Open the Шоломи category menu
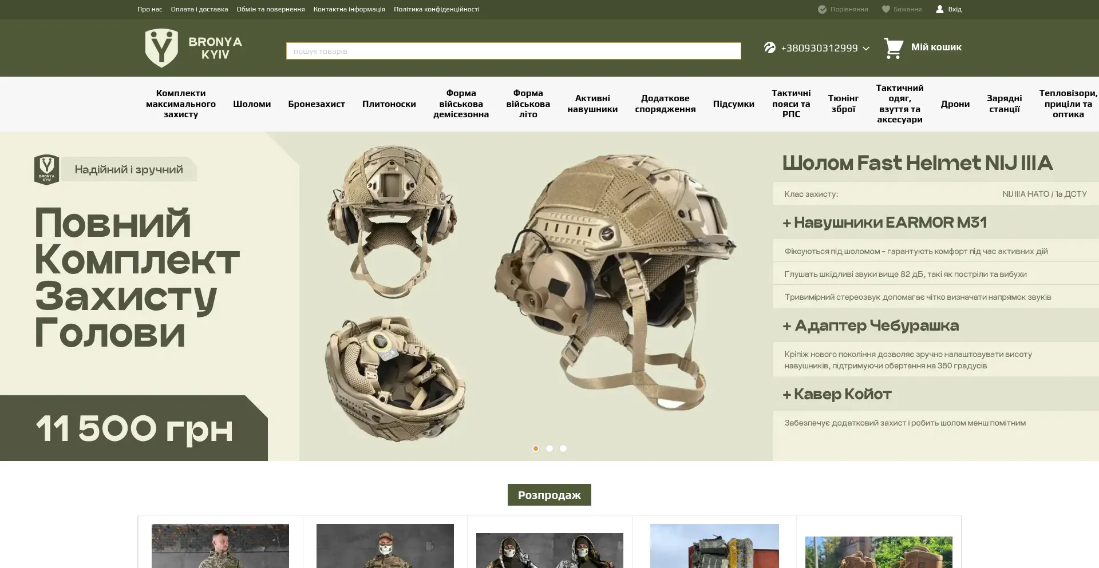Viewport: 1099px width, 568px height. click(252, 104)
